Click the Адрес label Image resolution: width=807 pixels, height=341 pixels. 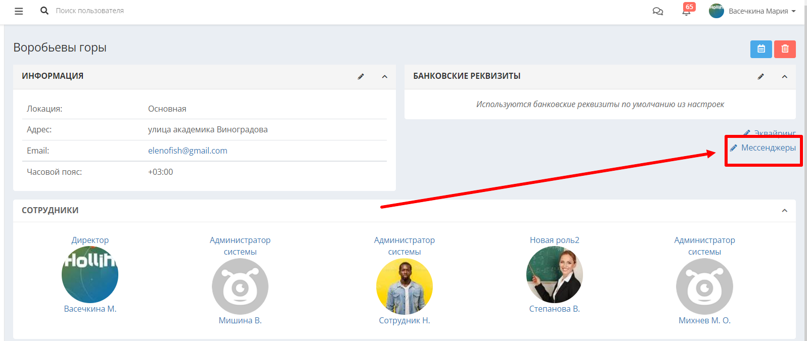39,129
